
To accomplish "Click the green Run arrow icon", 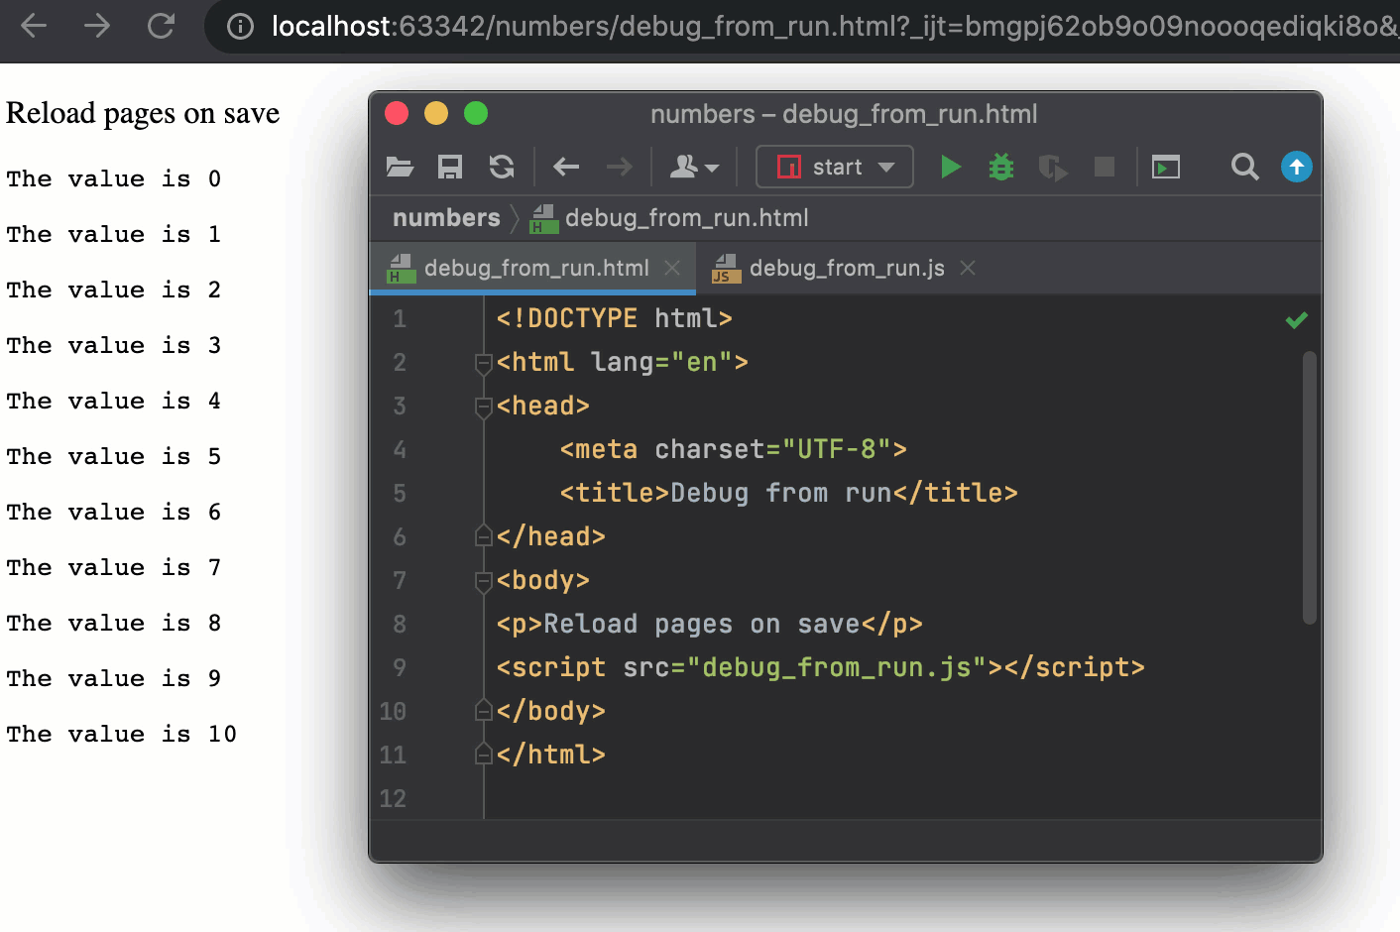I will 950,167.
